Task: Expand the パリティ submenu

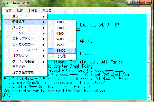Action: pos(25,28)
